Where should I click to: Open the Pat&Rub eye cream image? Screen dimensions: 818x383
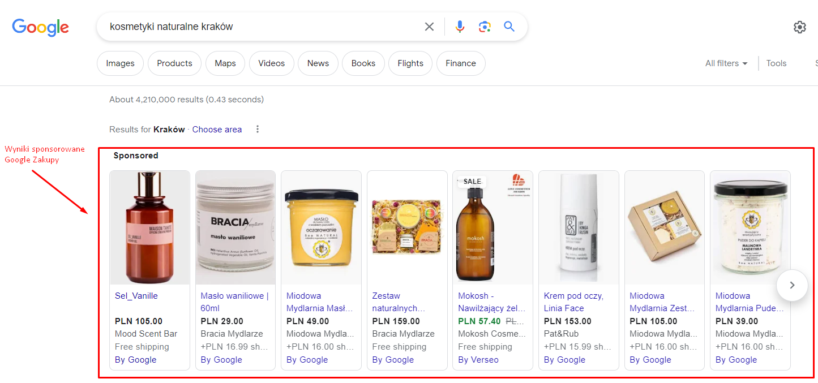pos(579,227)
